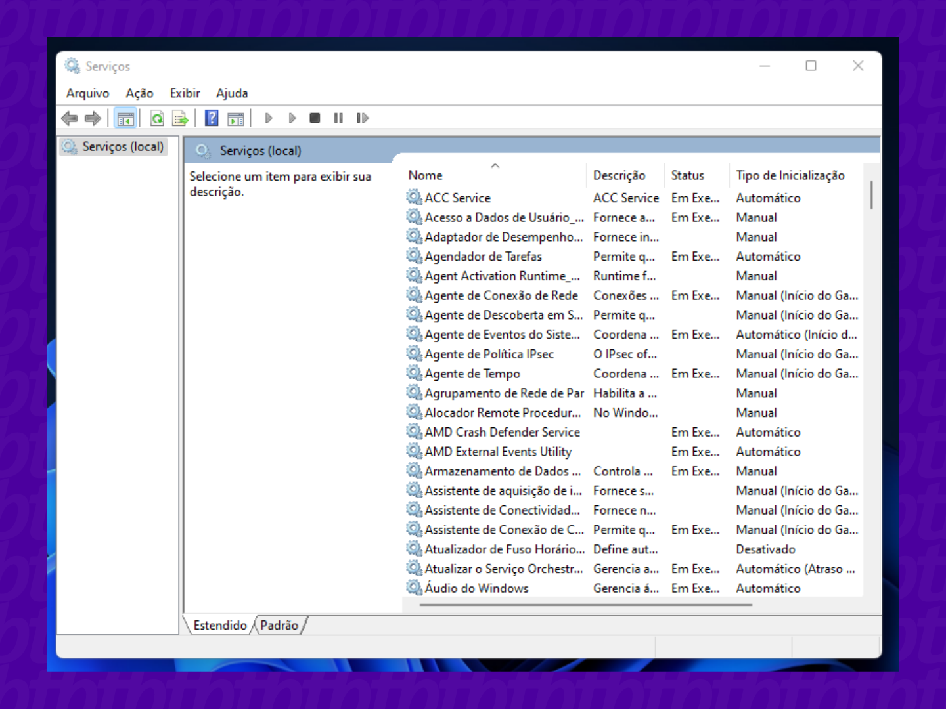Open the Ação menu
The height and width of the screenshot is (709, 946).
pyautogui.click(x=139, y=93)
